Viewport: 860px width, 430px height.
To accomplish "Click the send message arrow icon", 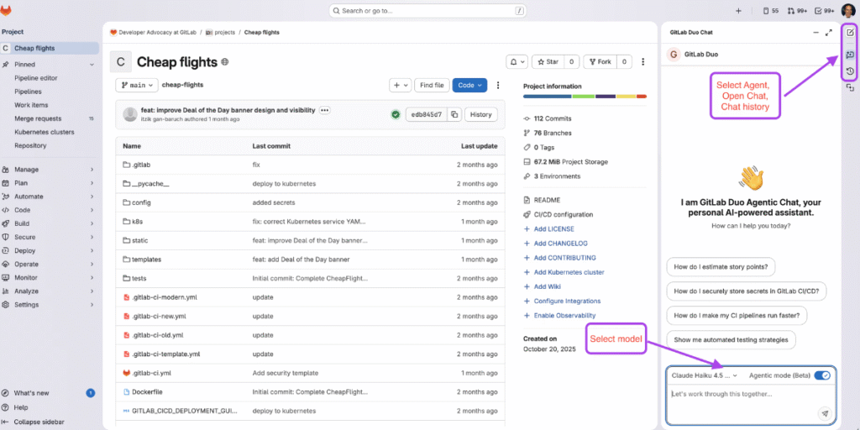I will tap(825, 413).
